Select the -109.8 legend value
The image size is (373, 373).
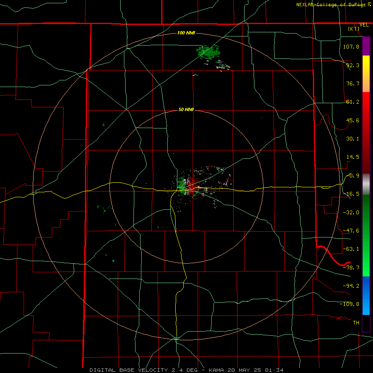(x=349, y=304)
